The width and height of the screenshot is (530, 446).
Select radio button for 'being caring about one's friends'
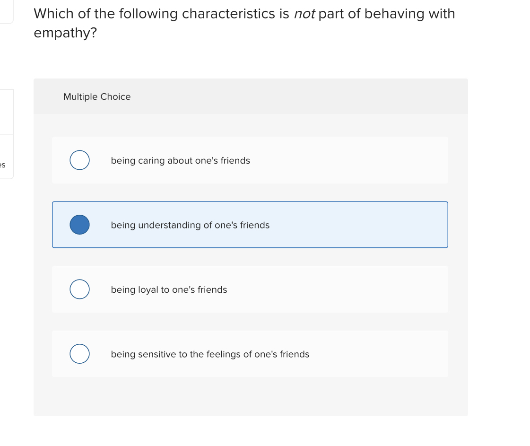[x=79, y=160]
